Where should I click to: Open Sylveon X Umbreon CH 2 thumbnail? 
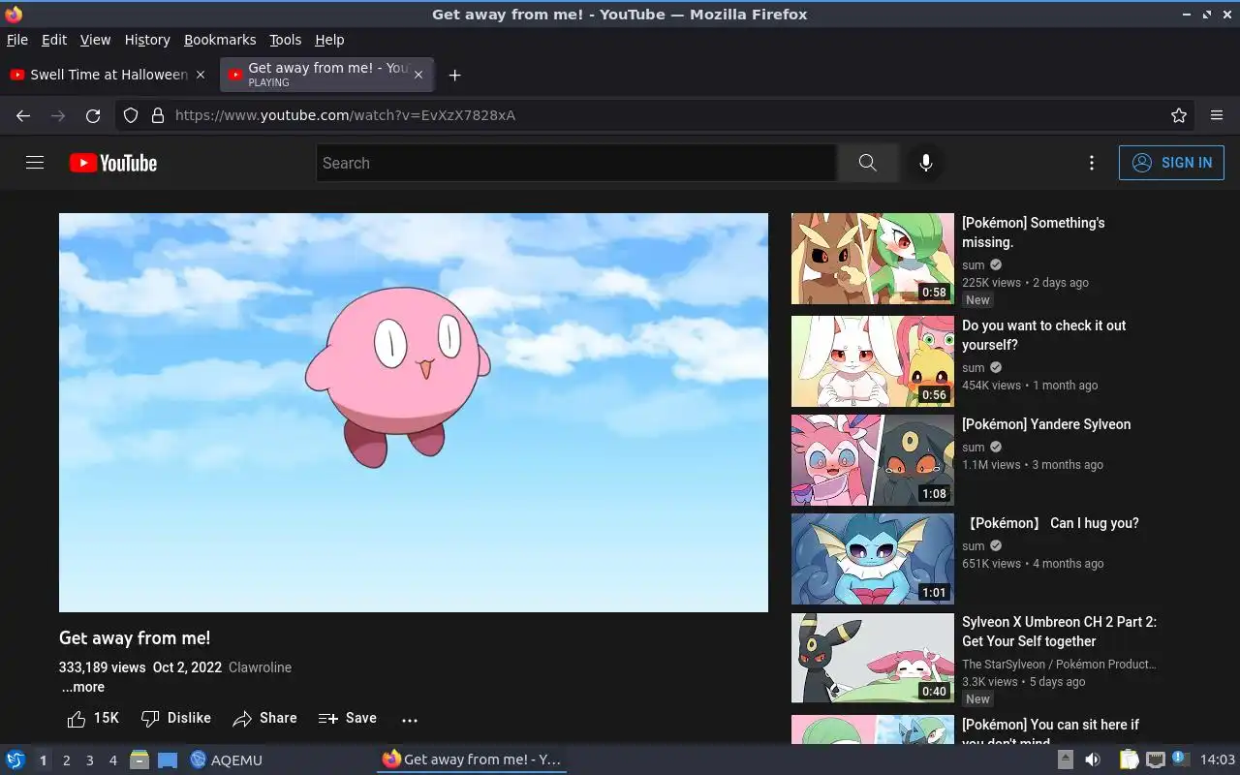(x=873, y=658)
